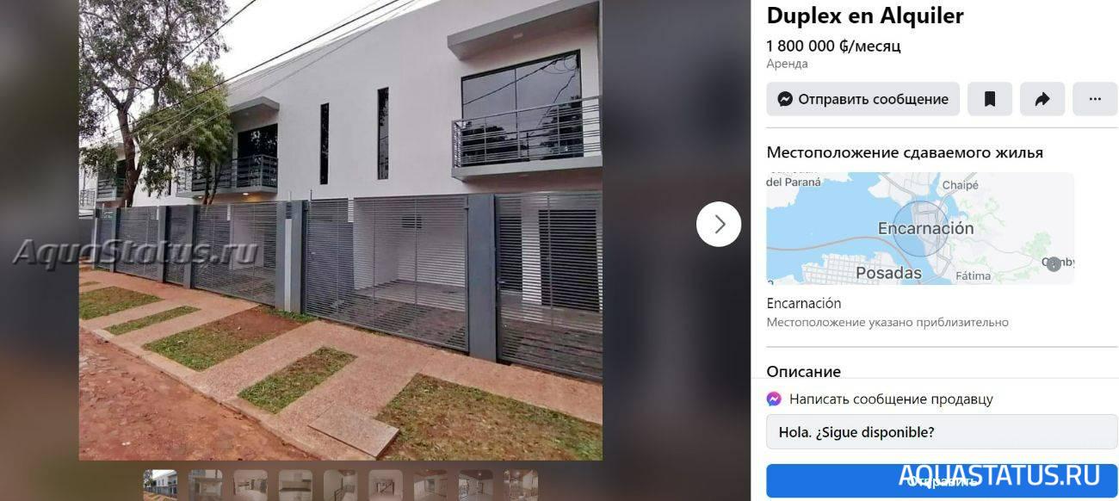1119x501 pixels.
Task: Select the sixth photo thumbnail
Action: (x=386, y=486)
